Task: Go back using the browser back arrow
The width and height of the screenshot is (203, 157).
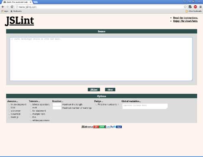Action: (x=3, y=7)
